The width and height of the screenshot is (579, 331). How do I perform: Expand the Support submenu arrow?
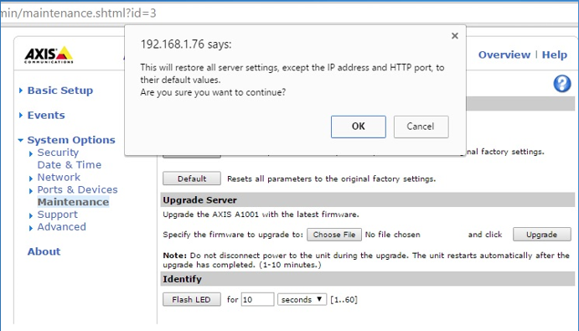(x=31, y=215)
